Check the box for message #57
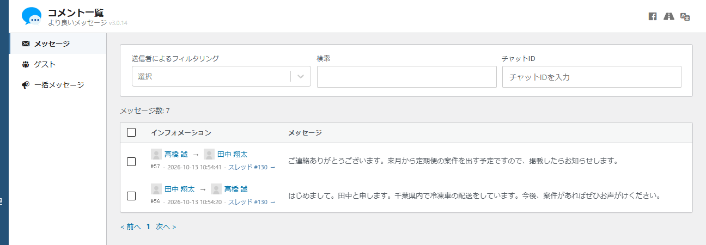 [131, 161]
